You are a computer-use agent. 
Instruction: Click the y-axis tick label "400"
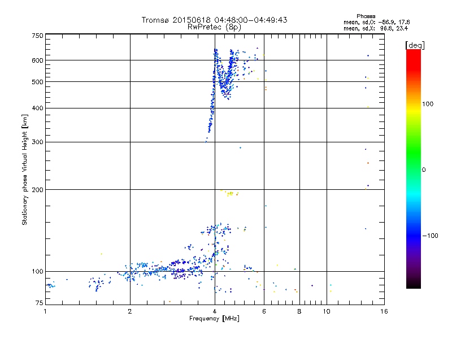37,108
